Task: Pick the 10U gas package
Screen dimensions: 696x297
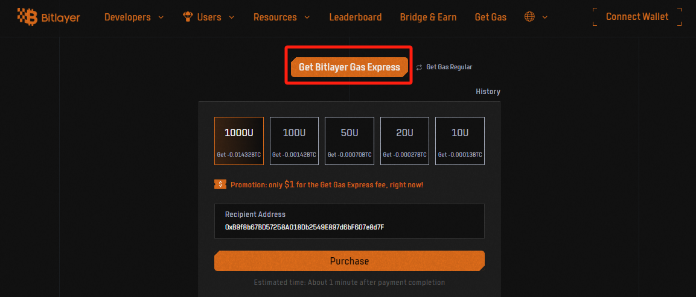Action: (x=460, y=141)
